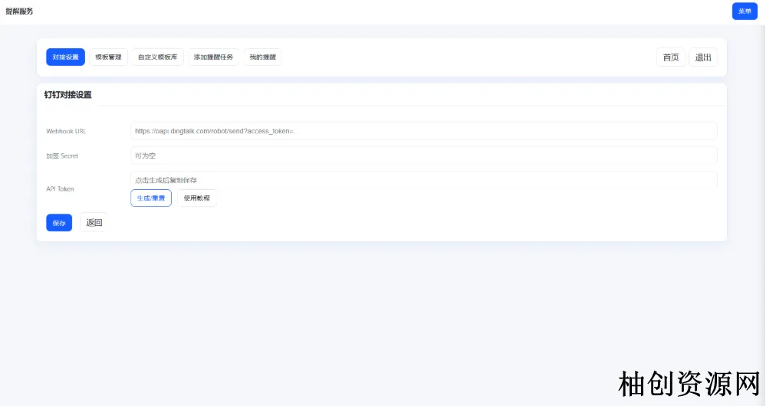Click the 钉钉对接设置 section heading
This screenshot has height=406, width=766.
click(x=67, y=95)
